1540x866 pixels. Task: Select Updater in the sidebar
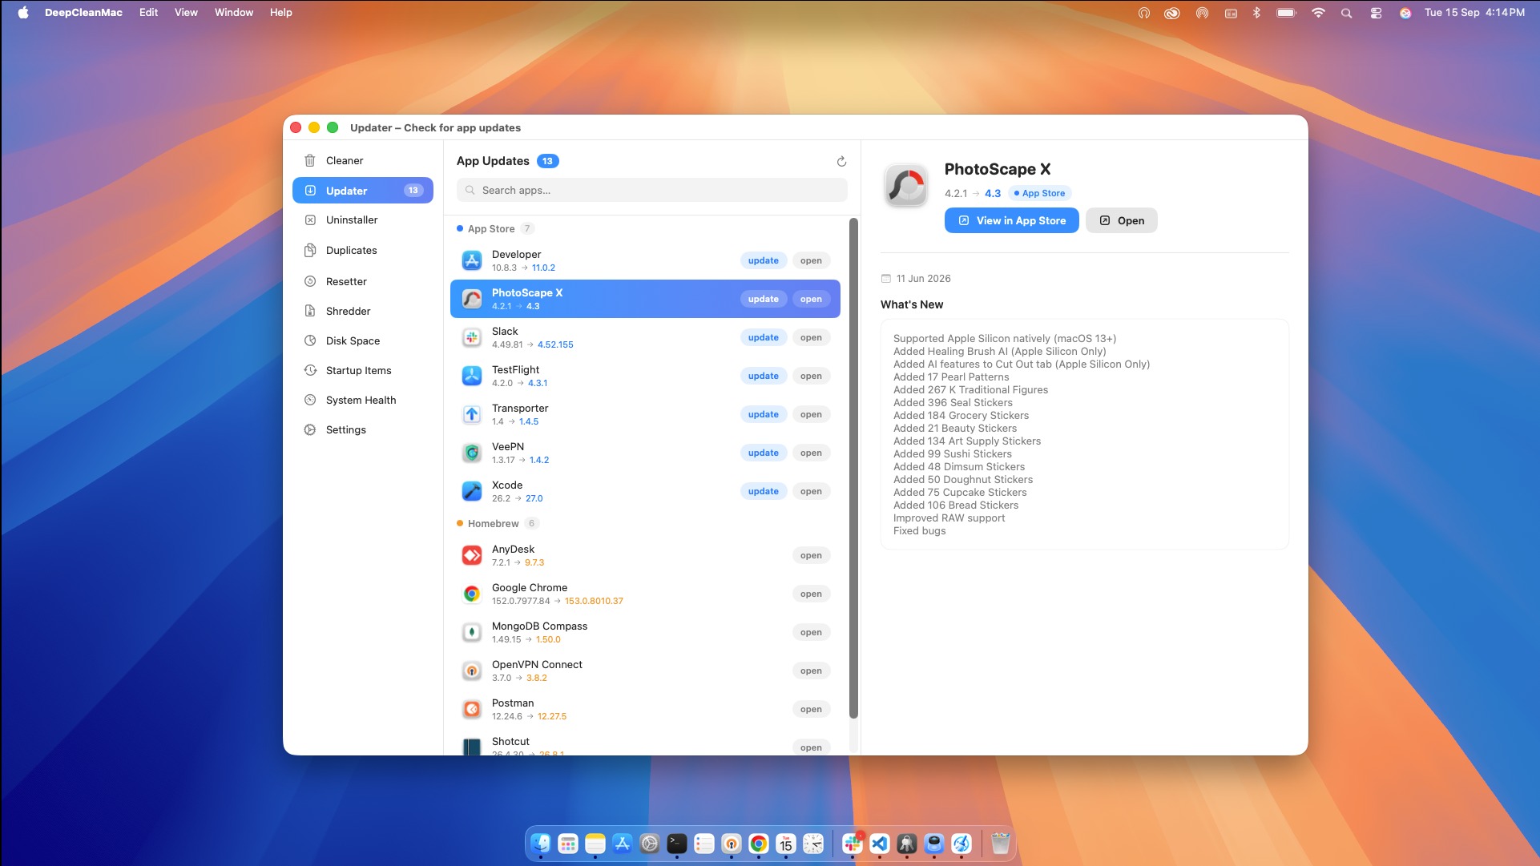click(363, 191)
